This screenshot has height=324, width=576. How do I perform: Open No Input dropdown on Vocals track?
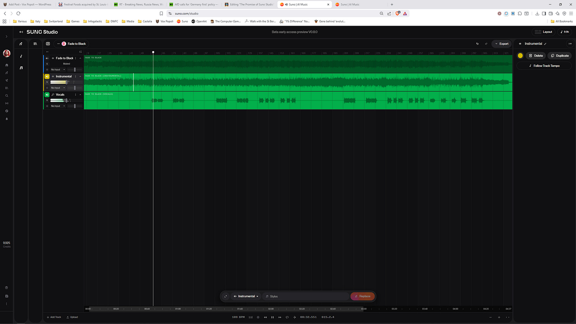point(58,106)
